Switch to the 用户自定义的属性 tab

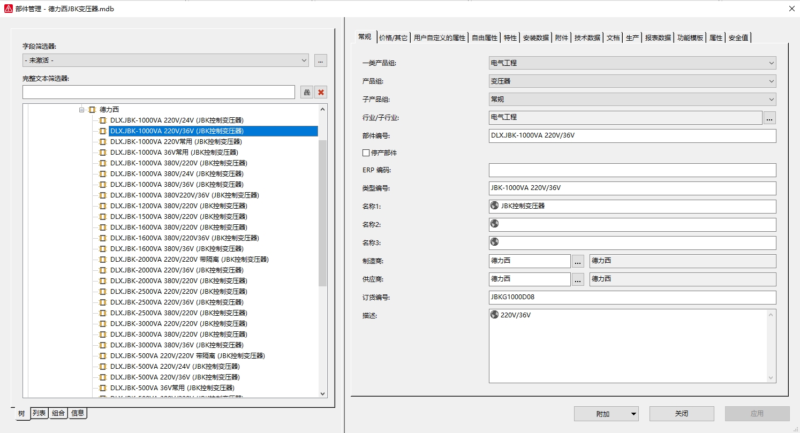point(440,38)
